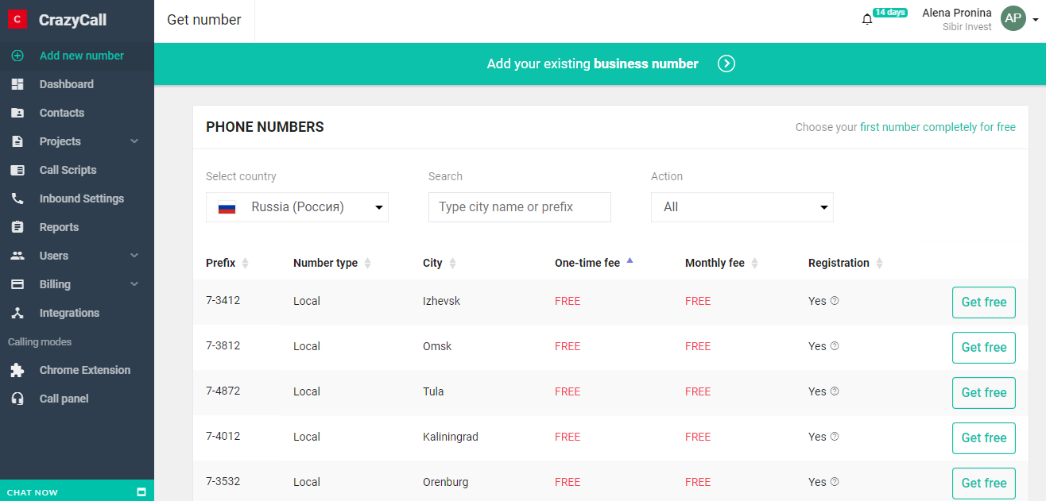The image size is (1046, 501).
Task: Open the notifications bell icon
Action: [x=867, y=19]
